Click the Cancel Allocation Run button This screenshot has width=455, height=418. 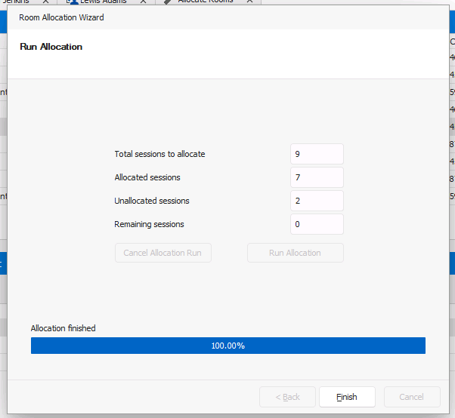(162, 253)
